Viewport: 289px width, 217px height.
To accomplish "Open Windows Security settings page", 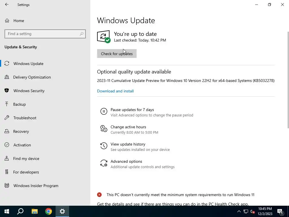I will (29, 91).
